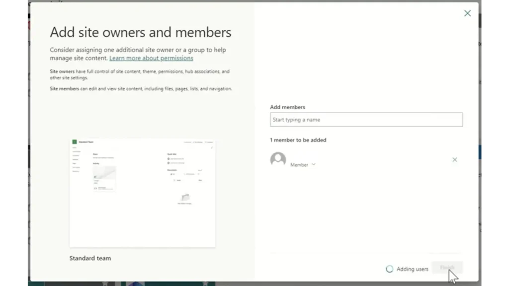
Task: Click the X icon to remove the Member
Action: (x=455, y=160)
